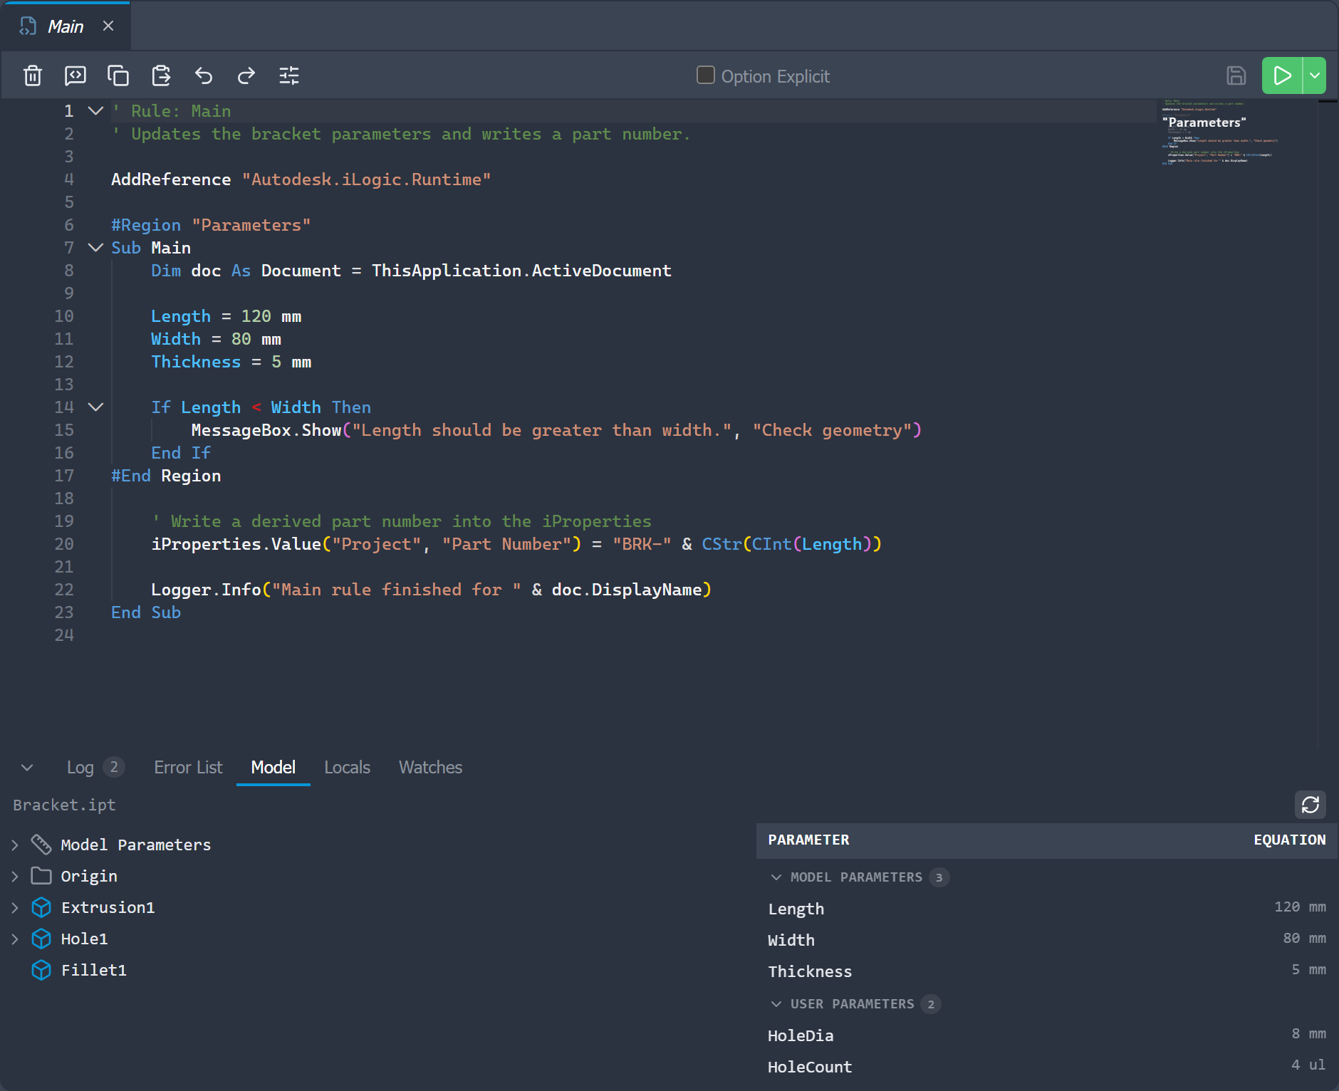Select the HoleCount parameter row

pyautogui.click(x=1047, y=1067)
